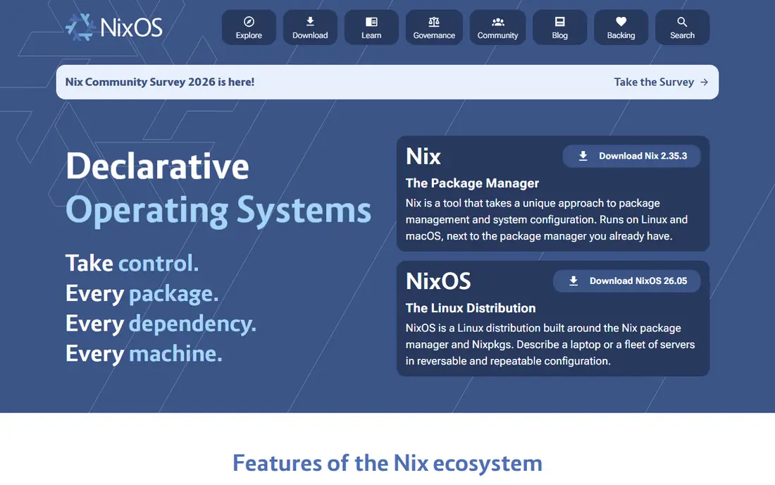Click Download NixOS 26.05 text

[638, 281]
